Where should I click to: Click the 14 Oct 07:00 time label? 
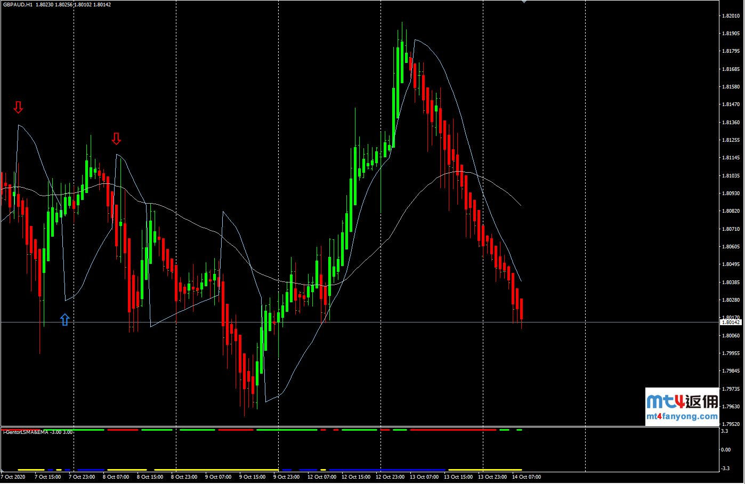coord(527,477)
